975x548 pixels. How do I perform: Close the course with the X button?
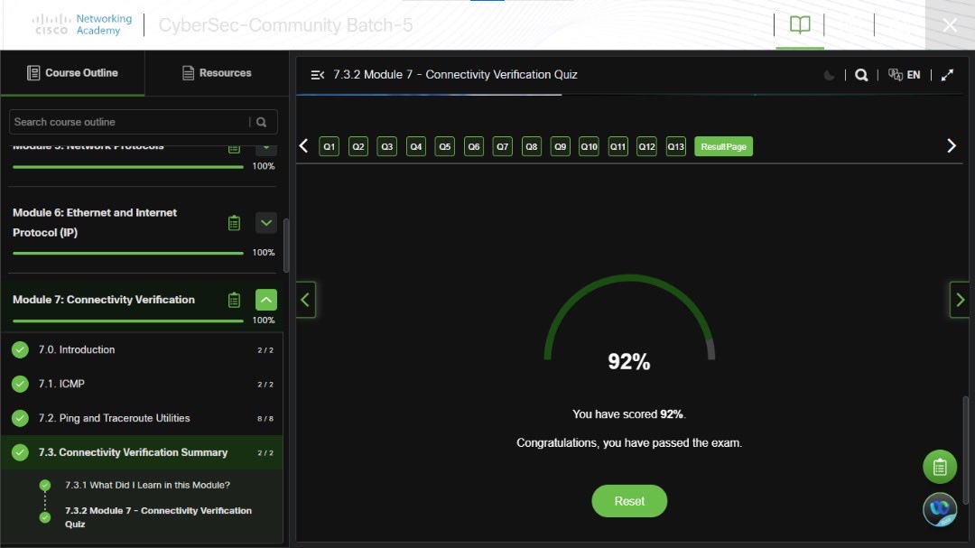[x=950, y=25]
